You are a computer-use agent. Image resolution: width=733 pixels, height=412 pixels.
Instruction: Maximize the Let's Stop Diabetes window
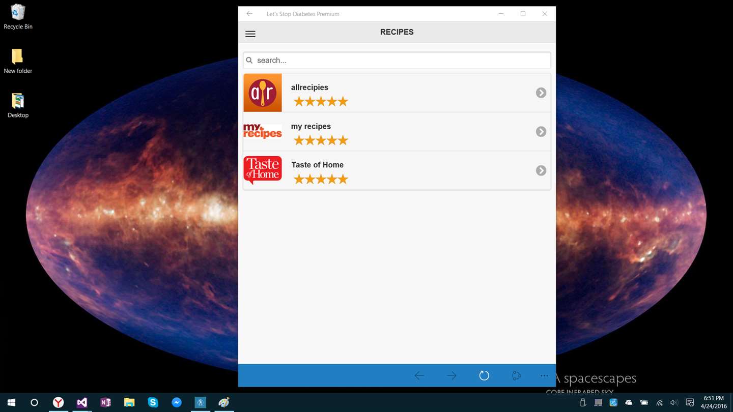pos(523,14)
